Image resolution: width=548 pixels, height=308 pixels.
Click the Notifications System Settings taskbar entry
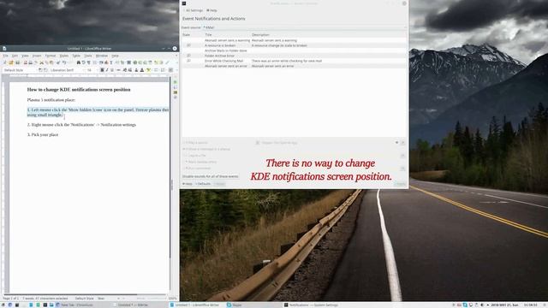point(311,305)
